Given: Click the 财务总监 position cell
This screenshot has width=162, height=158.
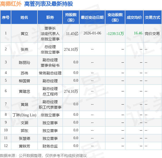Looking at the screenshot, I should [x=50, y=146].
